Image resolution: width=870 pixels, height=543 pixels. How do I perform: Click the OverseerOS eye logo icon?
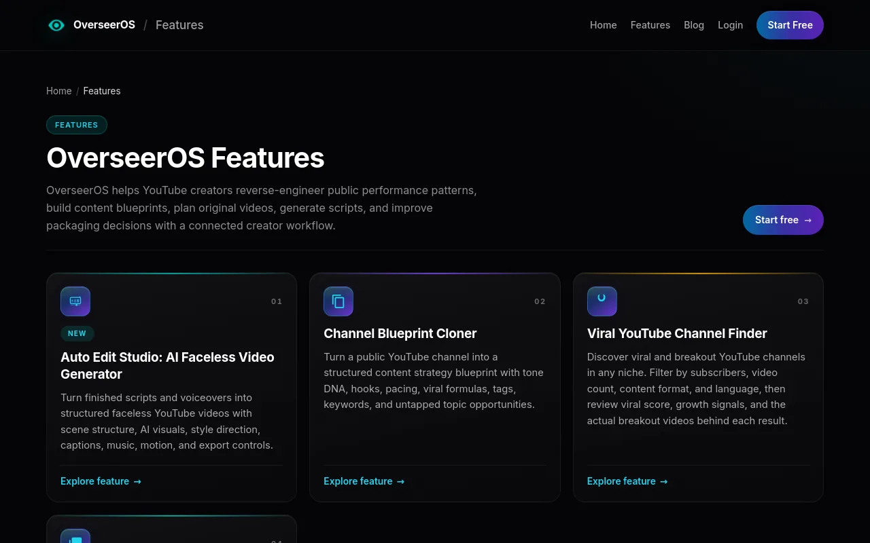pos(56,25)
